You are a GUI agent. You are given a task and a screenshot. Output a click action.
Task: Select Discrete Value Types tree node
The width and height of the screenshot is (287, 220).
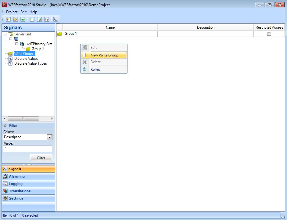[x=30, y=63]
